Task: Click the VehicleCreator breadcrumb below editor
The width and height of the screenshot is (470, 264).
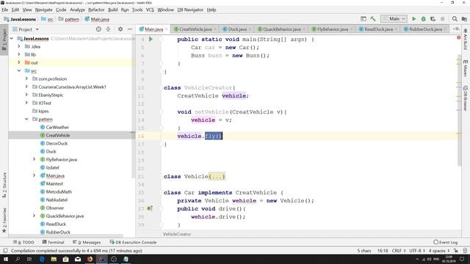Action: 177,234
